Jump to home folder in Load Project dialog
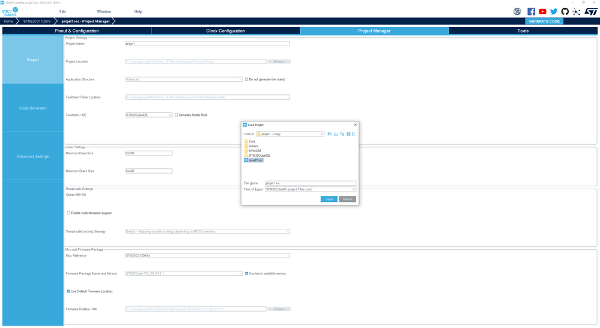 (336, 134)
